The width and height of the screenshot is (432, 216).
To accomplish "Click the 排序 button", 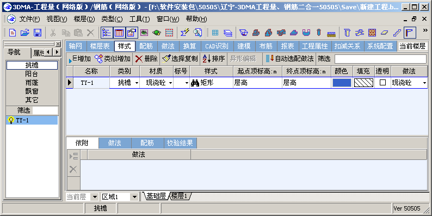I will coord(214,59).
